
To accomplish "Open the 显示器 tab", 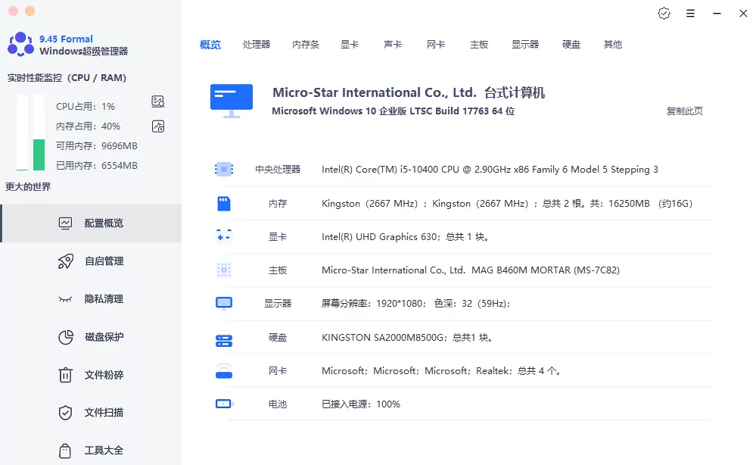I will pos(525,44).
